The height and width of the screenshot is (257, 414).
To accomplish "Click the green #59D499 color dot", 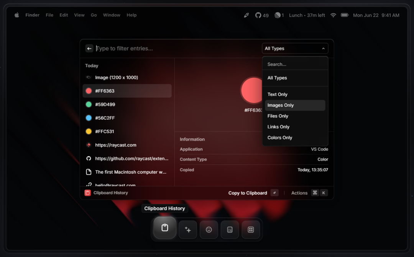I will pos(89,104).
